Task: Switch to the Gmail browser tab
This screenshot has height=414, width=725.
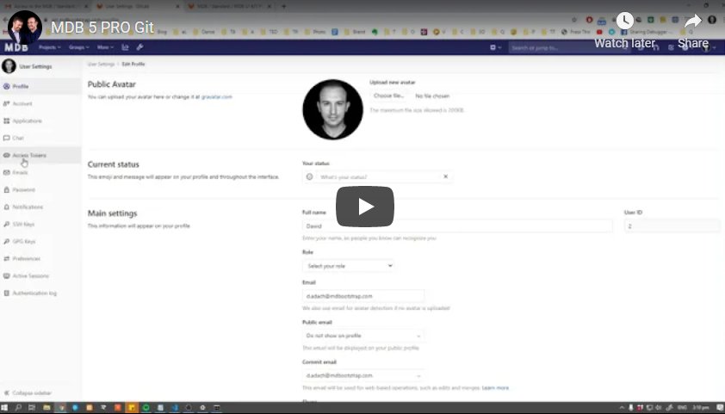Action: click(45, 7)
